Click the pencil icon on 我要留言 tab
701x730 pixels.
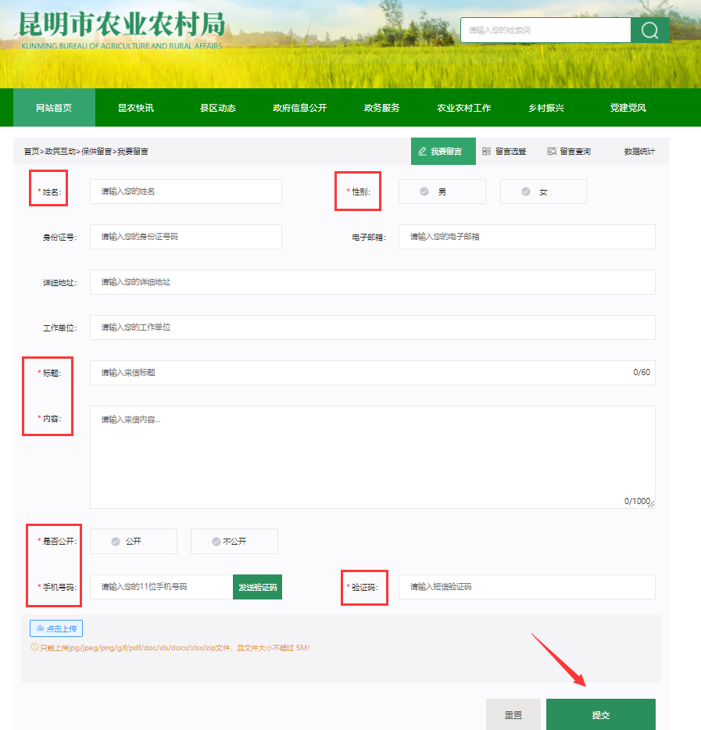coord(422,152)
